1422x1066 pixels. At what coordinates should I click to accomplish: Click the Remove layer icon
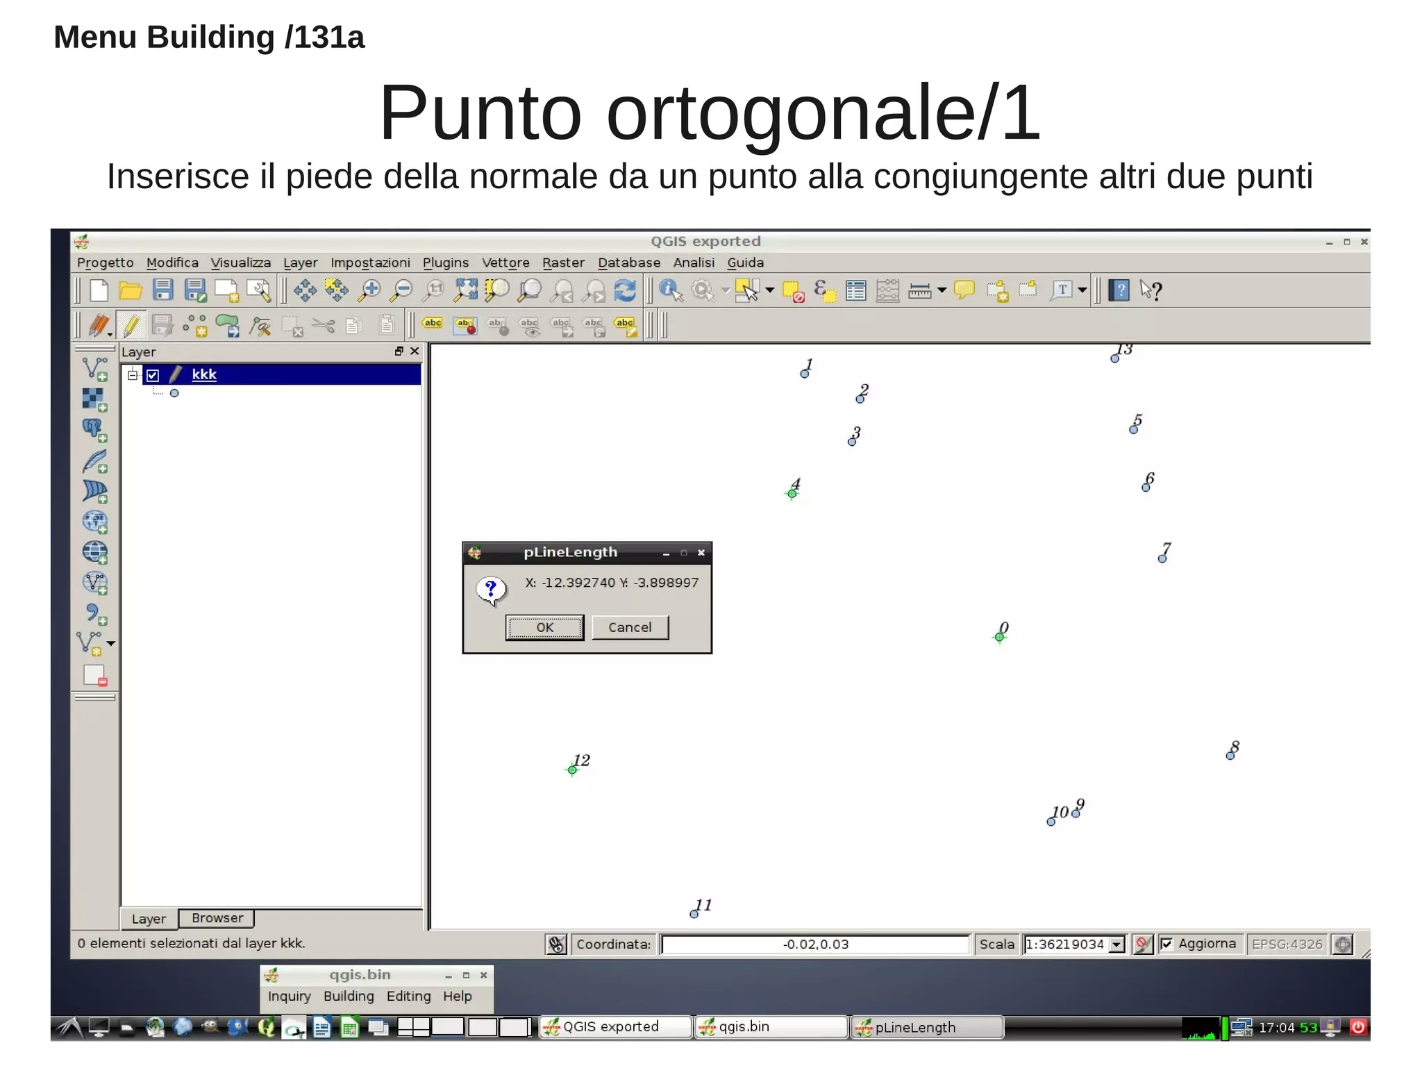[94, 675]
